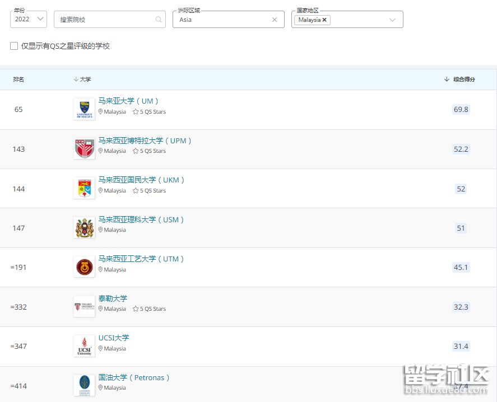Enable the 仅显示有QS之星评级的学校 checkbox
The height and width of the screenshot is (402, 497).
pyautogui.click(x=13, y=46)
